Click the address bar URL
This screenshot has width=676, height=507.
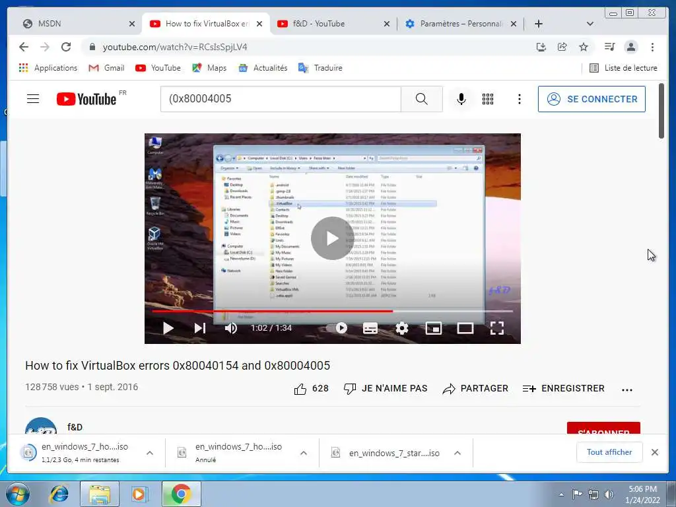coord(175,47)
